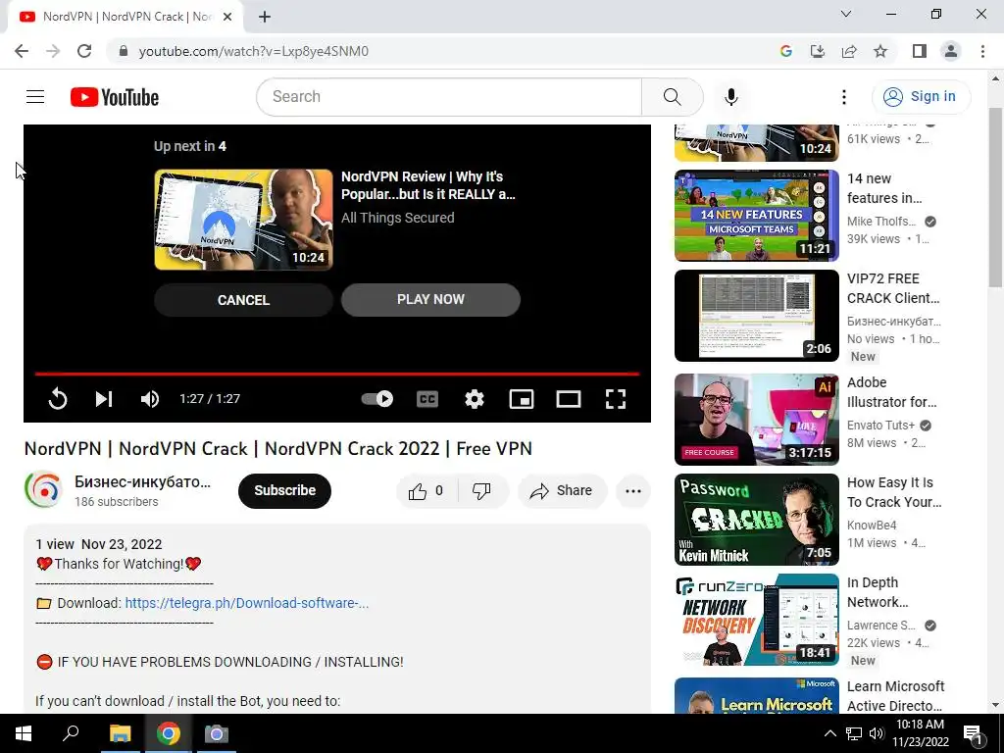The height and width of the screenshot is (753, 1004).
Task: Reload the page
Action: 84,51
